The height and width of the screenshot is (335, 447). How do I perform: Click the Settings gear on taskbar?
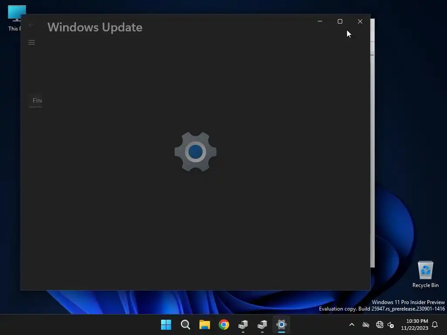click(282, 325)
